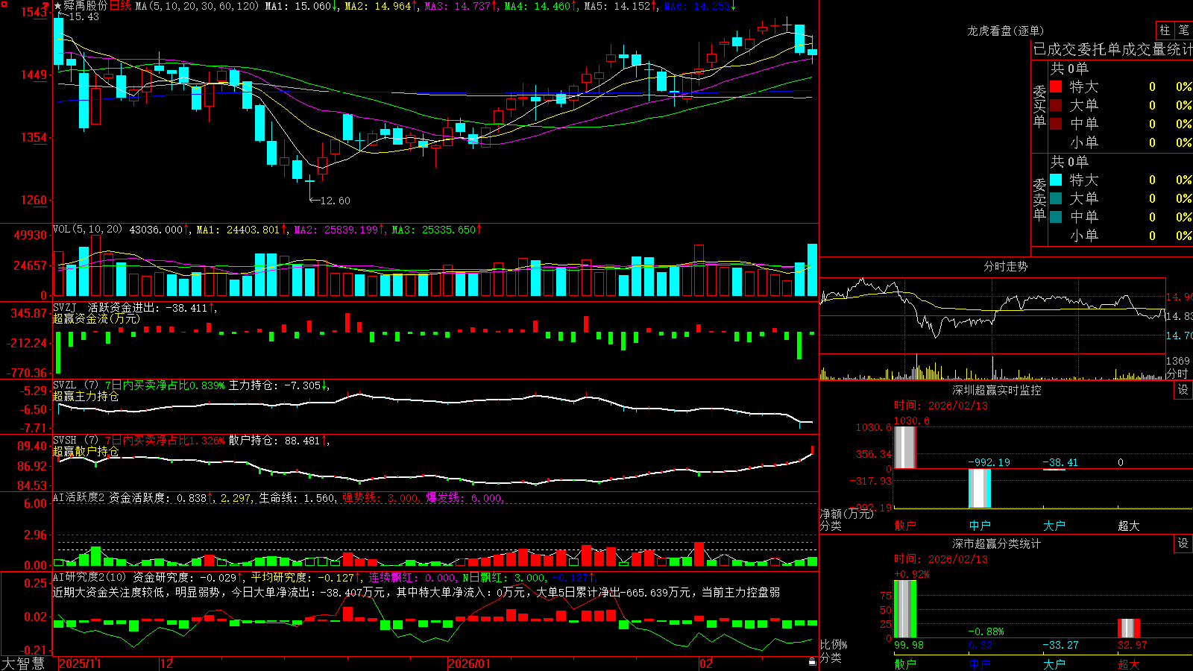
Task: Click the 32.97 超大 value in 分类统计
Action: click(1133, 645)
